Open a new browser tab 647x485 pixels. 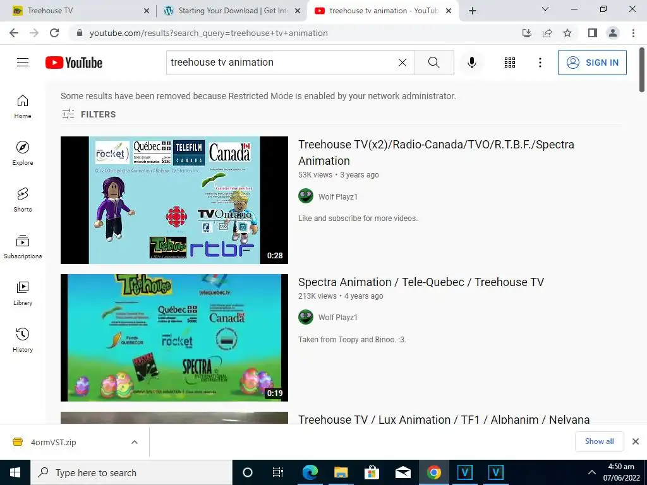pos(473,11)
